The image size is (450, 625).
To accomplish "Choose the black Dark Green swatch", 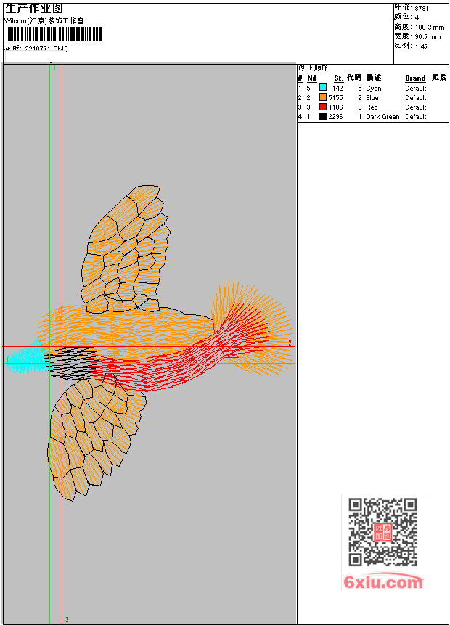I will click(x=323, y=116).
